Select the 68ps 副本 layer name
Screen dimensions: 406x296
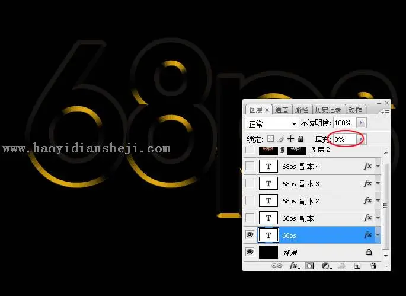(298, 218)
